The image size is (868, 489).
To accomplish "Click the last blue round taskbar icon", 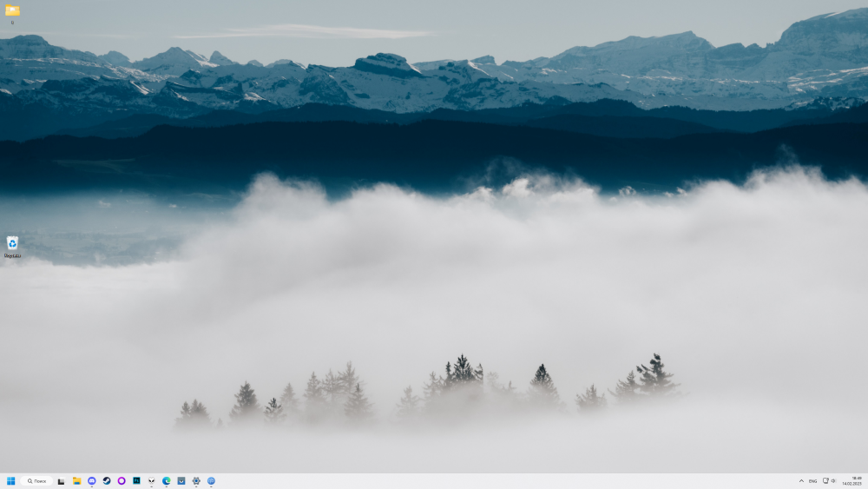I will click(x=211, y=480).
